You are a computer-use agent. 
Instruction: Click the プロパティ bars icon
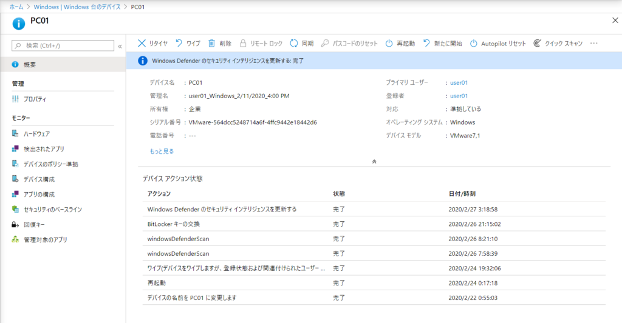pos(15,99)
